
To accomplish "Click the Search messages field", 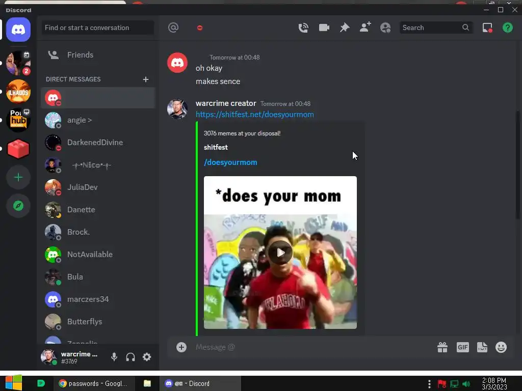I will tap(436, 27).
